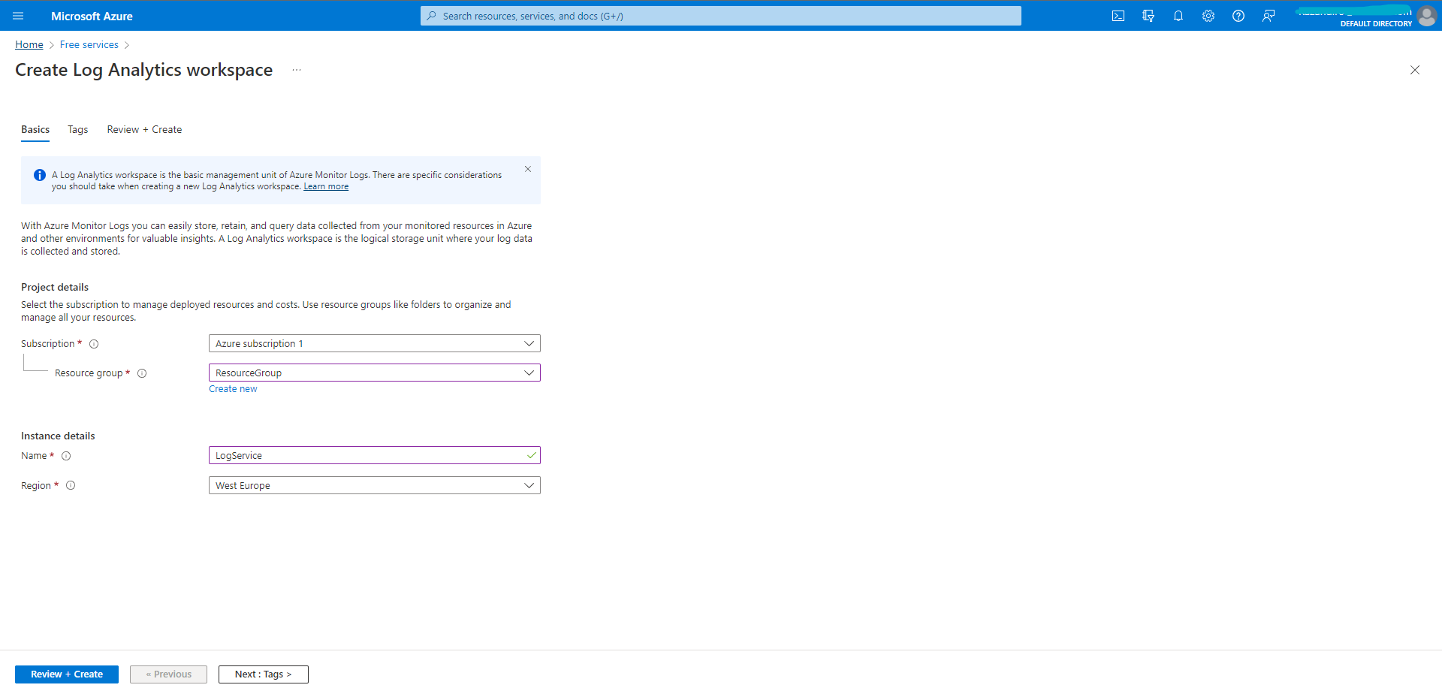Send feedback to Microsoft
This screenshot has height=697, width=1442.
[x=1269, y=15]
